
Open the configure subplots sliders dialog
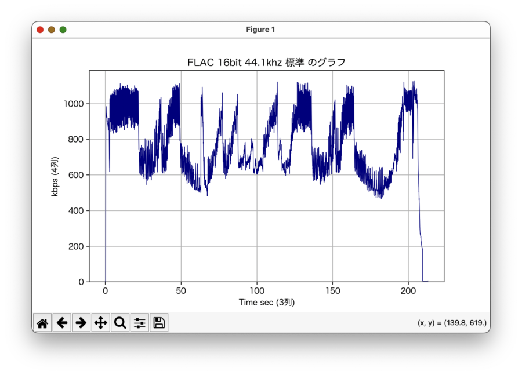click(x=140, y=323)
